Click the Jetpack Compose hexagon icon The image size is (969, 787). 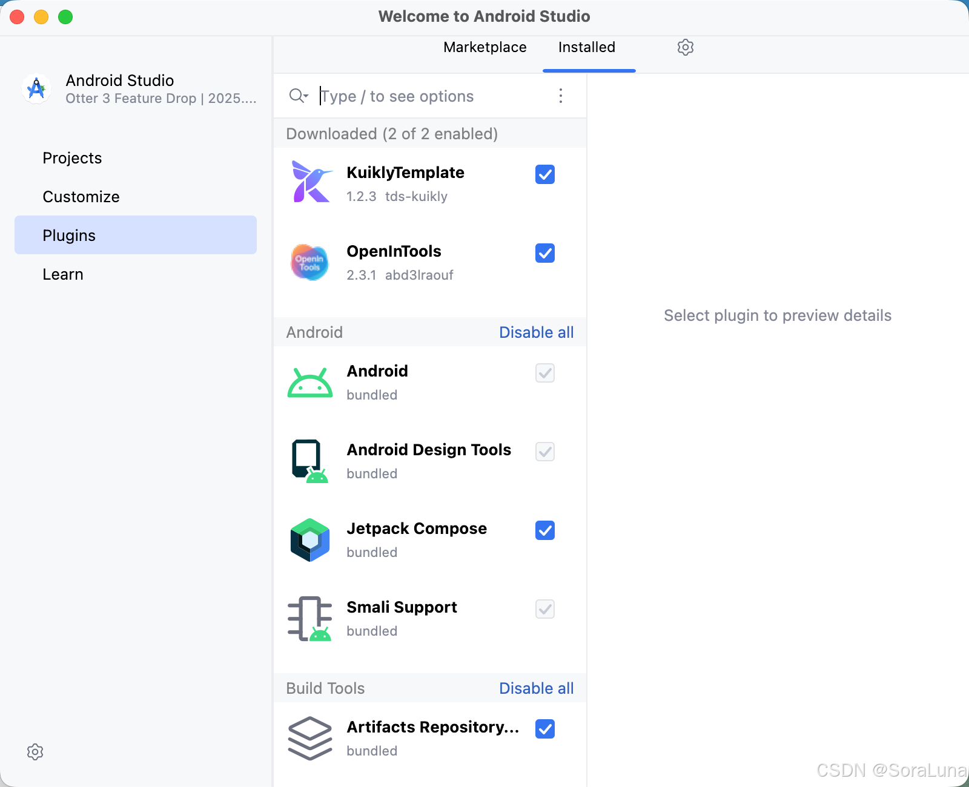click(310, 540)
